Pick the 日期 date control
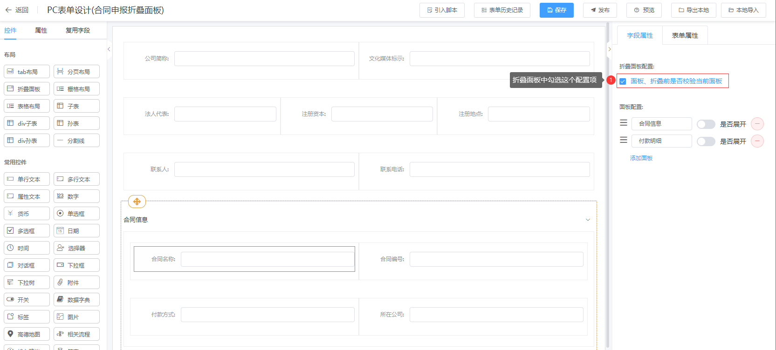776x350 pixels. pos(76,231)
